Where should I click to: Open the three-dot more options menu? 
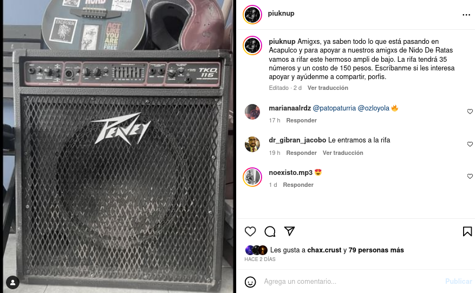(x=466, y=15)
